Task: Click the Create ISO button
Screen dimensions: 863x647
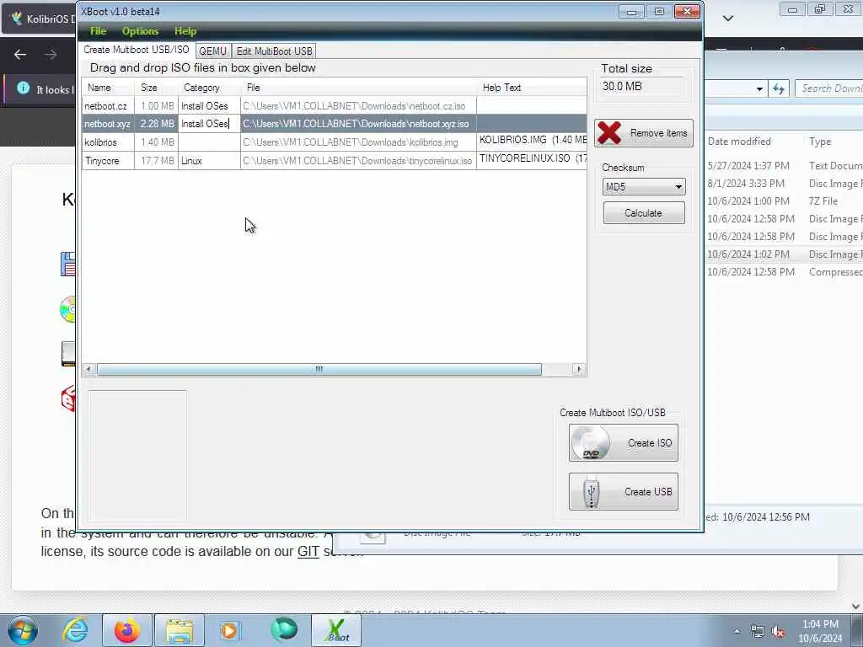Action: tap(624, 443)
